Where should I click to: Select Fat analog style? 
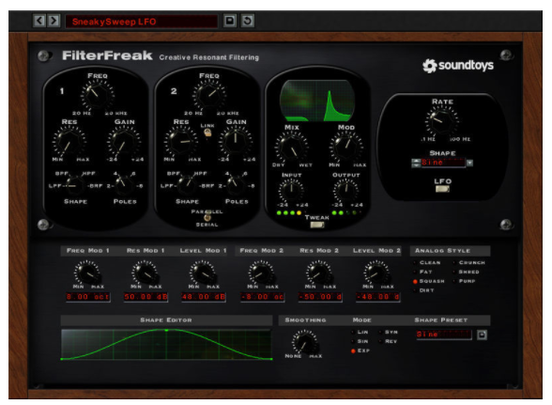click(422, 273)
